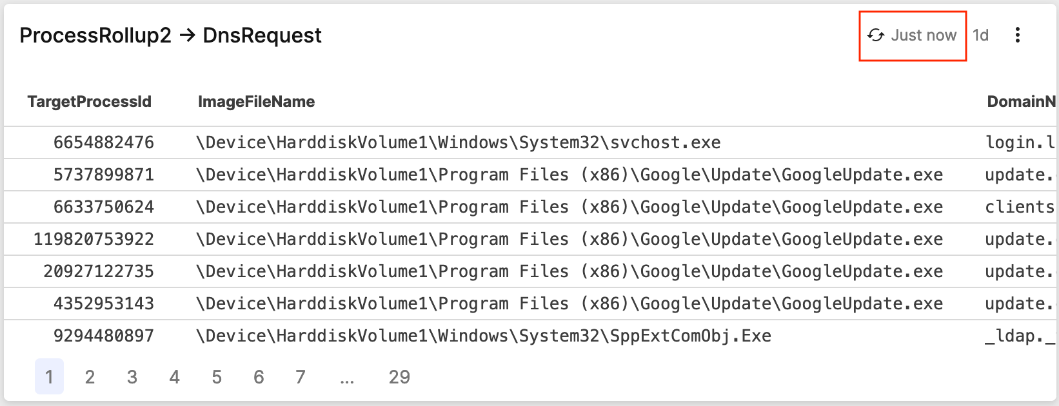The image size is (1059, 406).
Task: Go to results page 2
Action: [90, 377]
